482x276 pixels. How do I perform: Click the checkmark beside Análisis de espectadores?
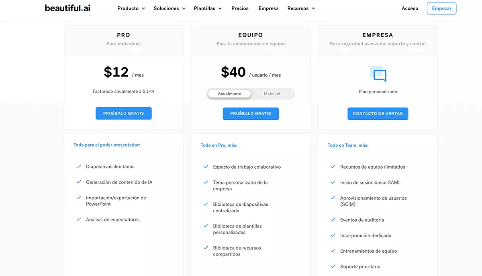[79, 219]
